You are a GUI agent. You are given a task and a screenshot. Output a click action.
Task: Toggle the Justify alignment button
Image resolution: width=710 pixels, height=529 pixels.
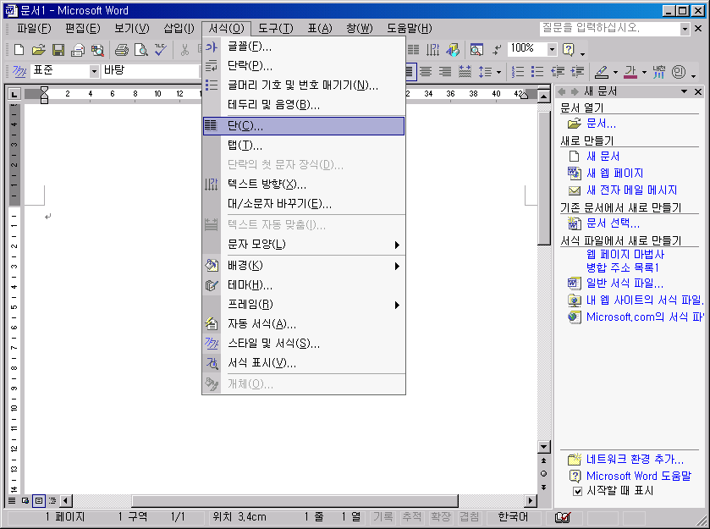tap(410, 72)
